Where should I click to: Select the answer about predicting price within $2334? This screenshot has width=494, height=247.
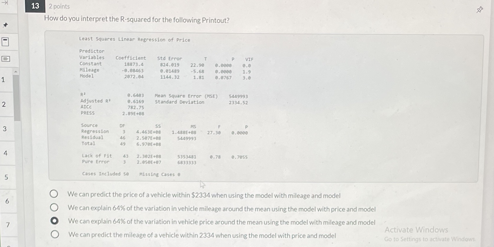[54, 194]
